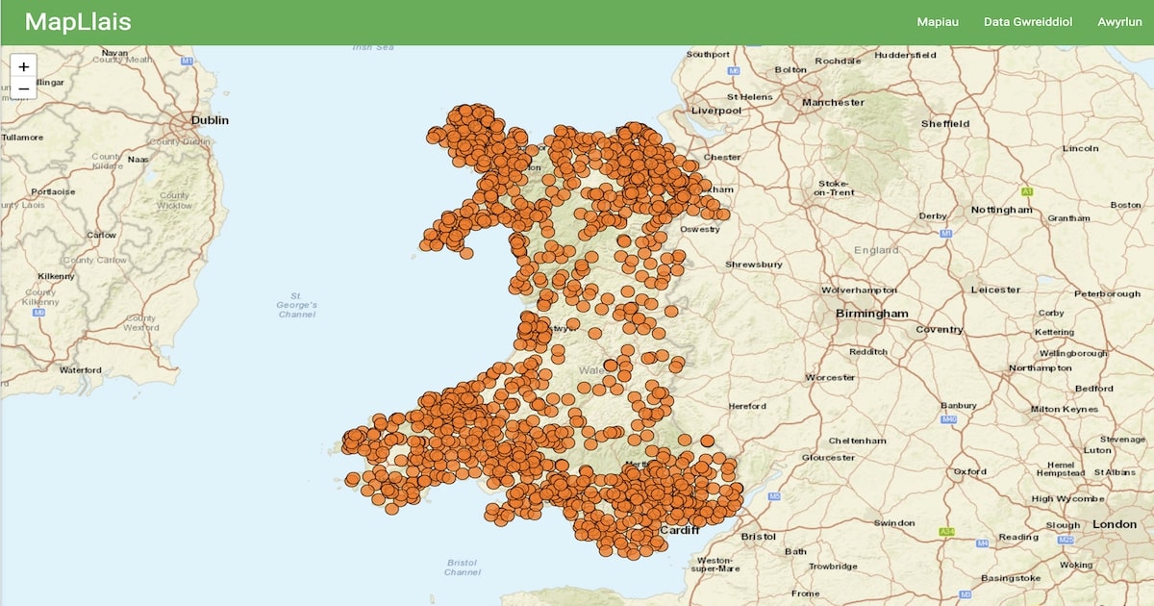Select the Derby map label
Viewport: 1154px width, 606px height.
click(x=933, y=216)
